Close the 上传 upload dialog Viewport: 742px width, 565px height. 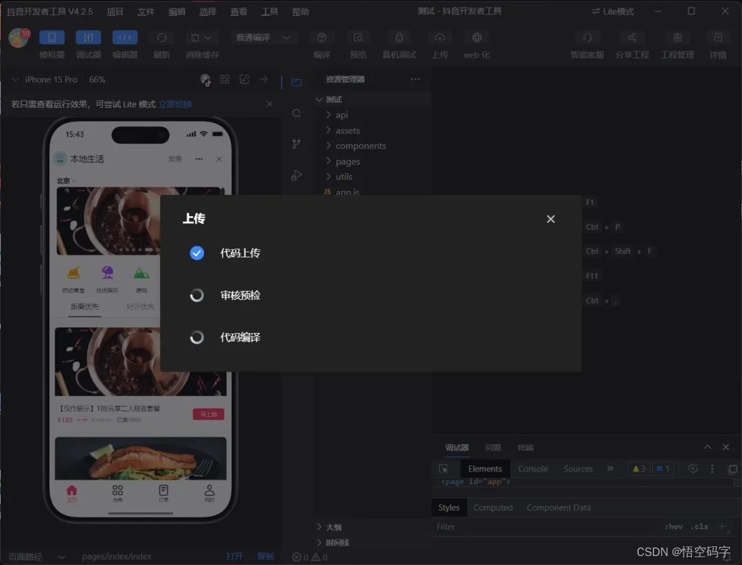tap(550, 219)
